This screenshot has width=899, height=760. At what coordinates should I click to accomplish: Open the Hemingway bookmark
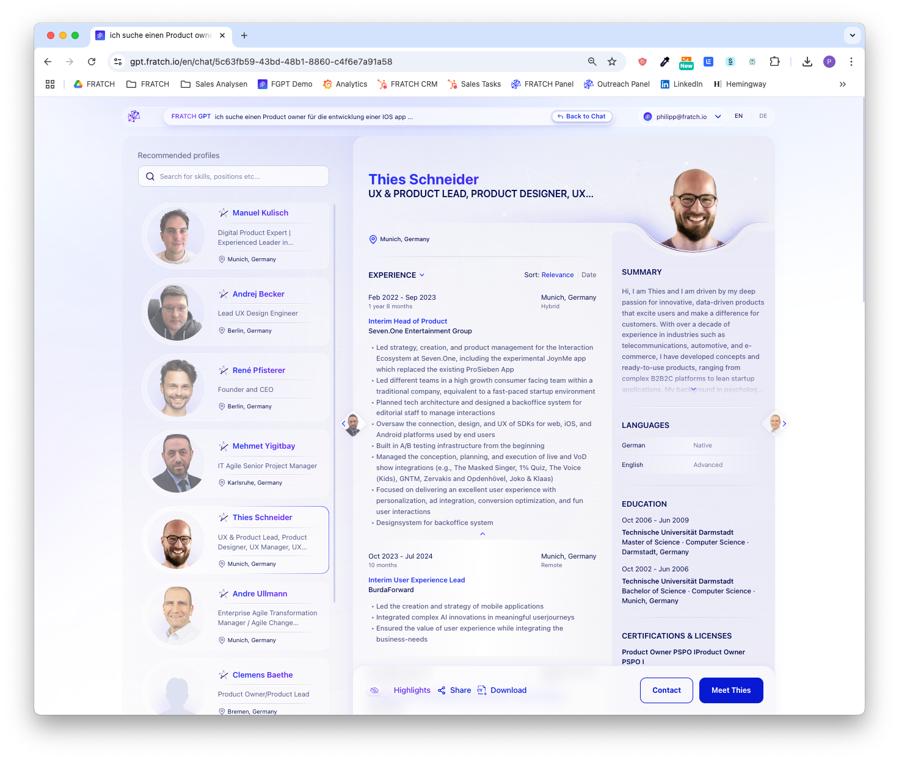click(x=740, y=84)
